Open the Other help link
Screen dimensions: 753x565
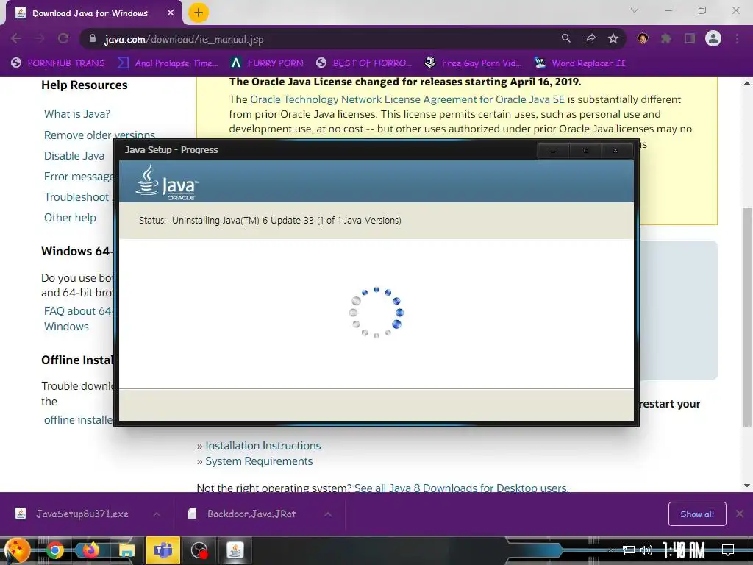70,218
